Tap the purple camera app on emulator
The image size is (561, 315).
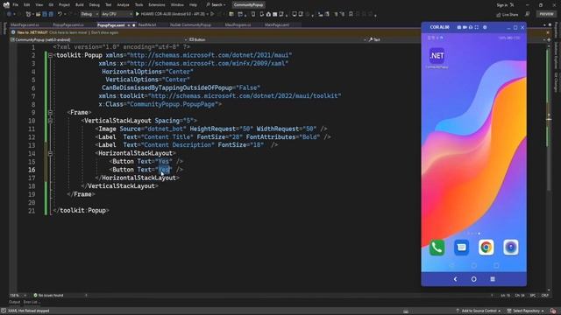click(510, 247)
